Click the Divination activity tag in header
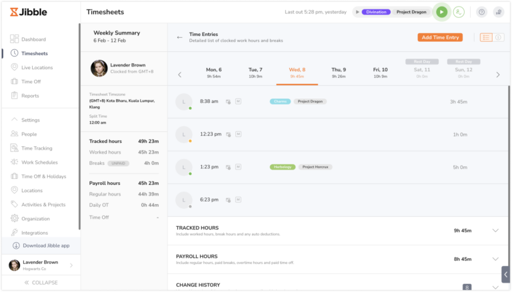 [376, 12]
